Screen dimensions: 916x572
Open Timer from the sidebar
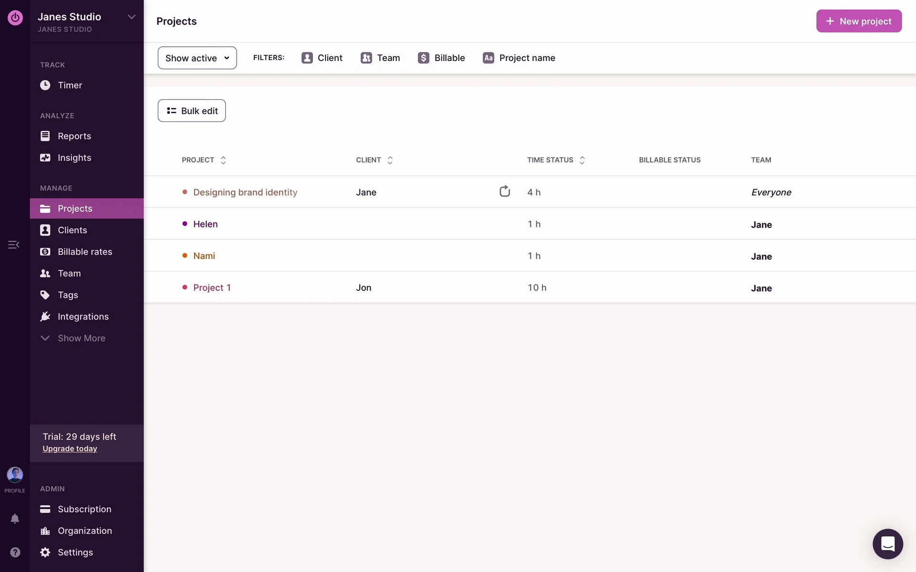coord(70,85)
